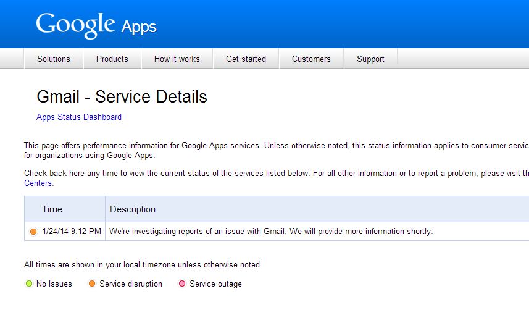Click the local timezone note text

[x=143, y=265]
